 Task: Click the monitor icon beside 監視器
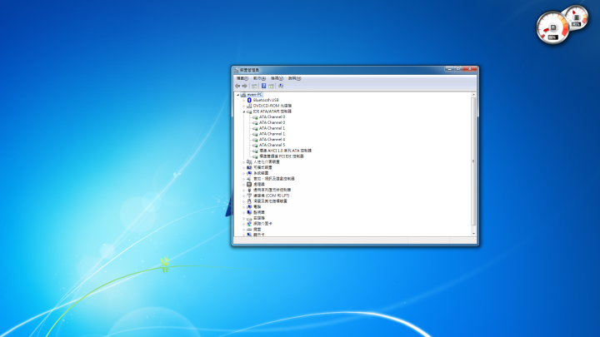(x=249, y=212)
